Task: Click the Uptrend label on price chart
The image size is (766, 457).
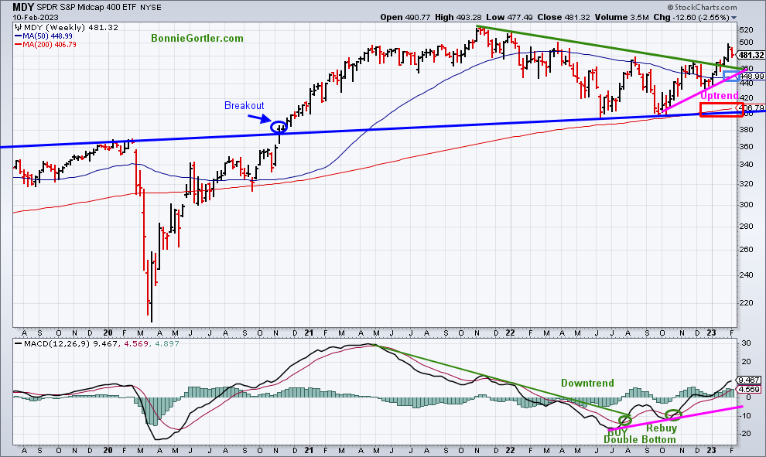Action: click(x=719, y=95)
